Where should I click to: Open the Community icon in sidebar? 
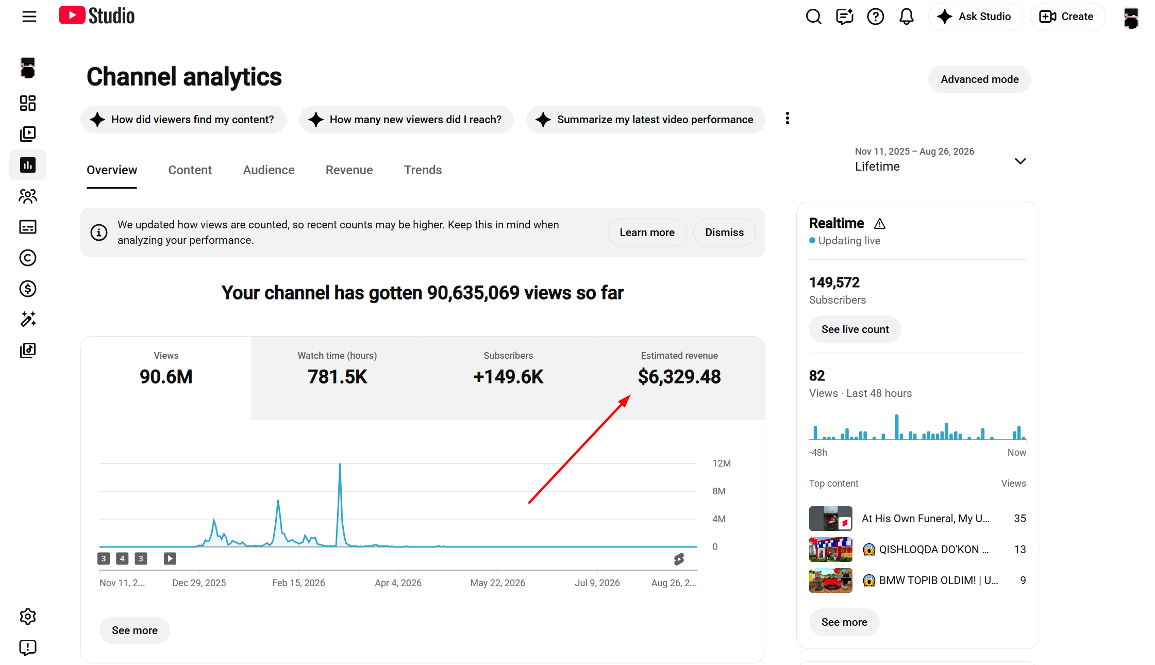coord(28,196)
